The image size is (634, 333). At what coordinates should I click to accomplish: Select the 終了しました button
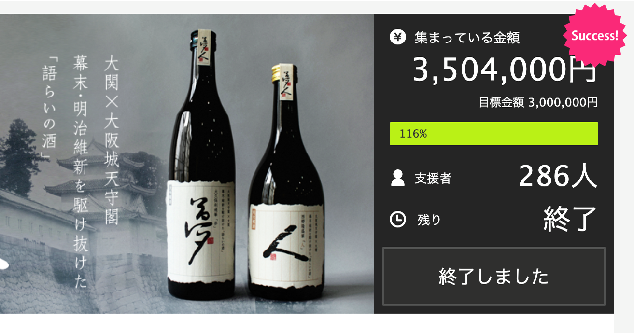pyautogui.click(x=494, y=277)
